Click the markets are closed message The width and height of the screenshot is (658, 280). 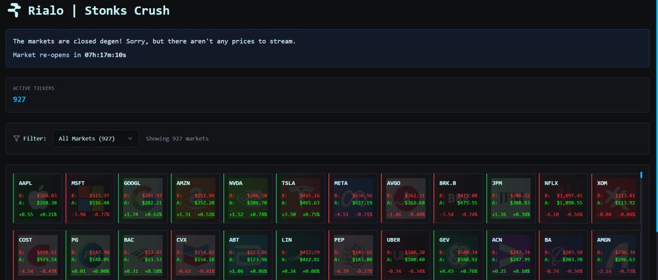[154, 41]
